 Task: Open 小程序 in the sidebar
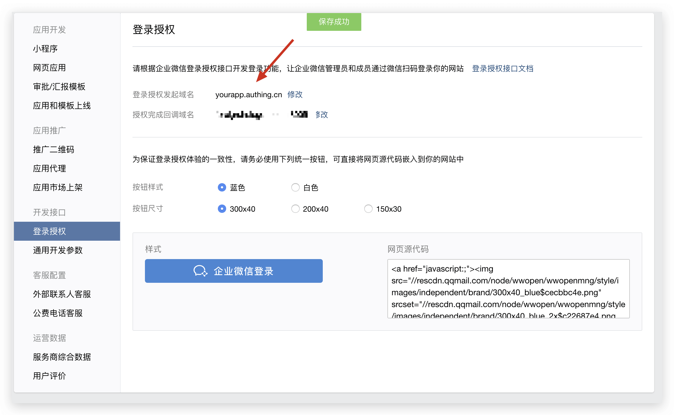pyautogui.click(x=45, y=49)
